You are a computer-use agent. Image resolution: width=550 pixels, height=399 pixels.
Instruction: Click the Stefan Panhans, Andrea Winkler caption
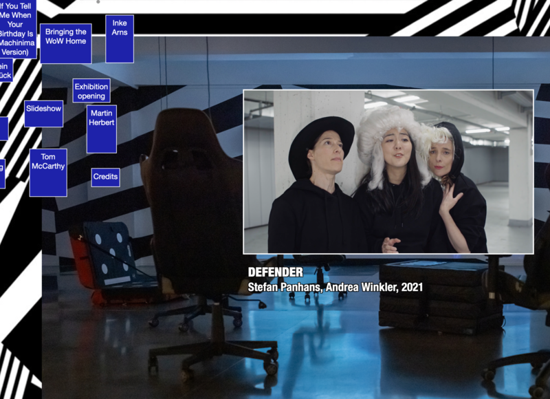335,287
